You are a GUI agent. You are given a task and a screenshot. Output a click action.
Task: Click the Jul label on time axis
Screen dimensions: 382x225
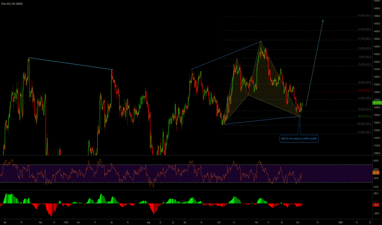point(111,222)
